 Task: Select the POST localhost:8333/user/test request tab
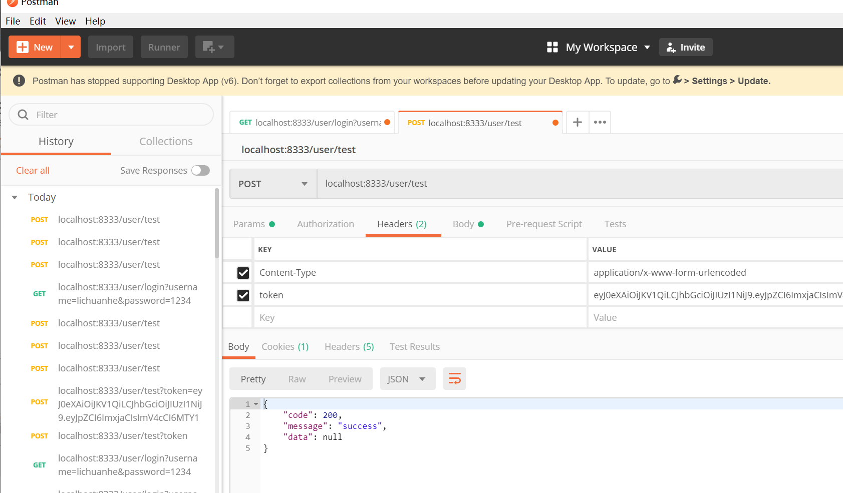481,123
